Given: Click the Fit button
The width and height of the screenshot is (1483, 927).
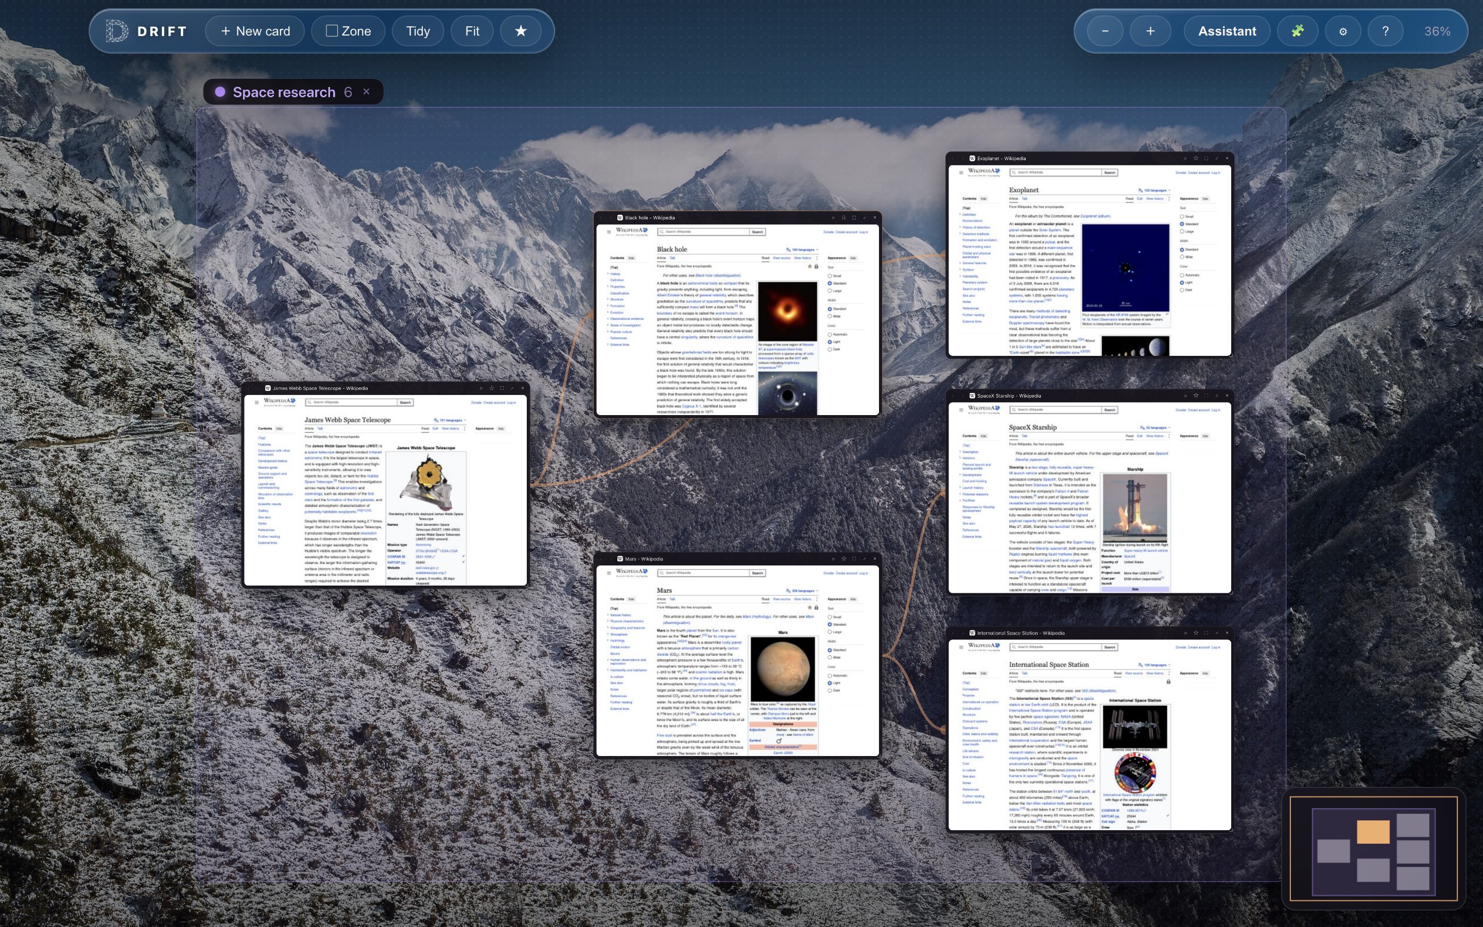Looking at the screenshot, I should coord(472,31).
